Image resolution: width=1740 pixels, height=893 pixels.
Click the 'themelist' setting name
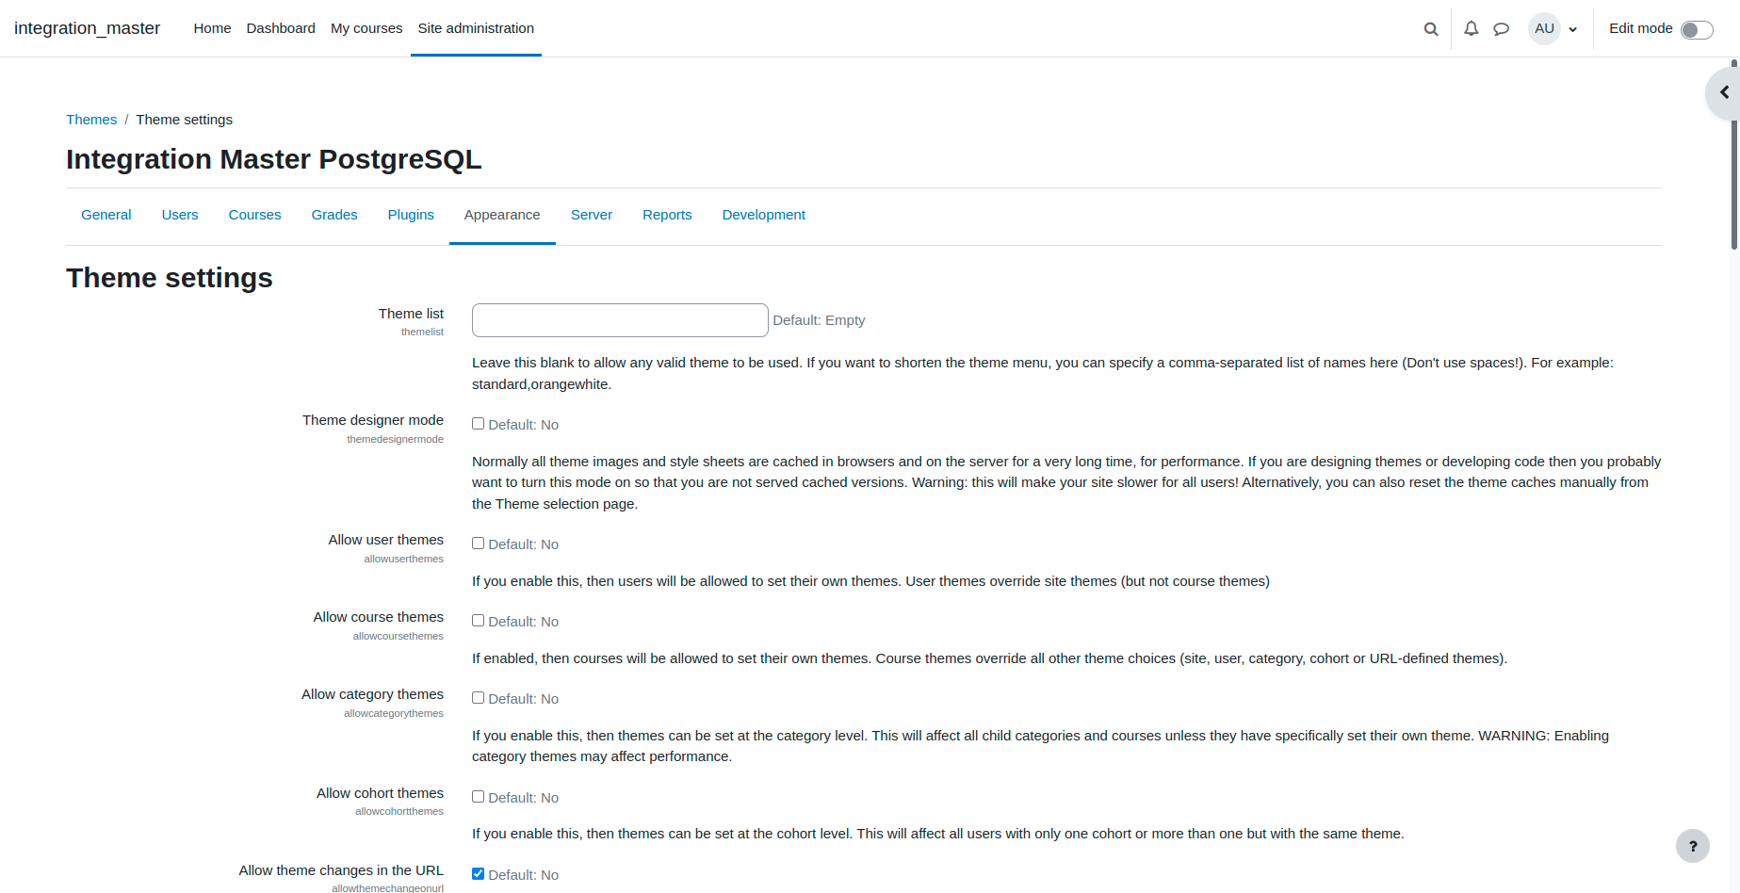pos(422,332)
